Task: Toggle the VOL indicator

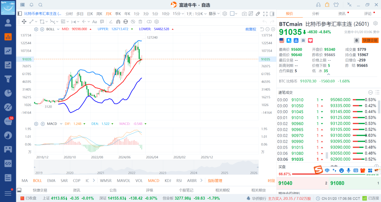Action: pyautogui.click(x=139, y=180)
